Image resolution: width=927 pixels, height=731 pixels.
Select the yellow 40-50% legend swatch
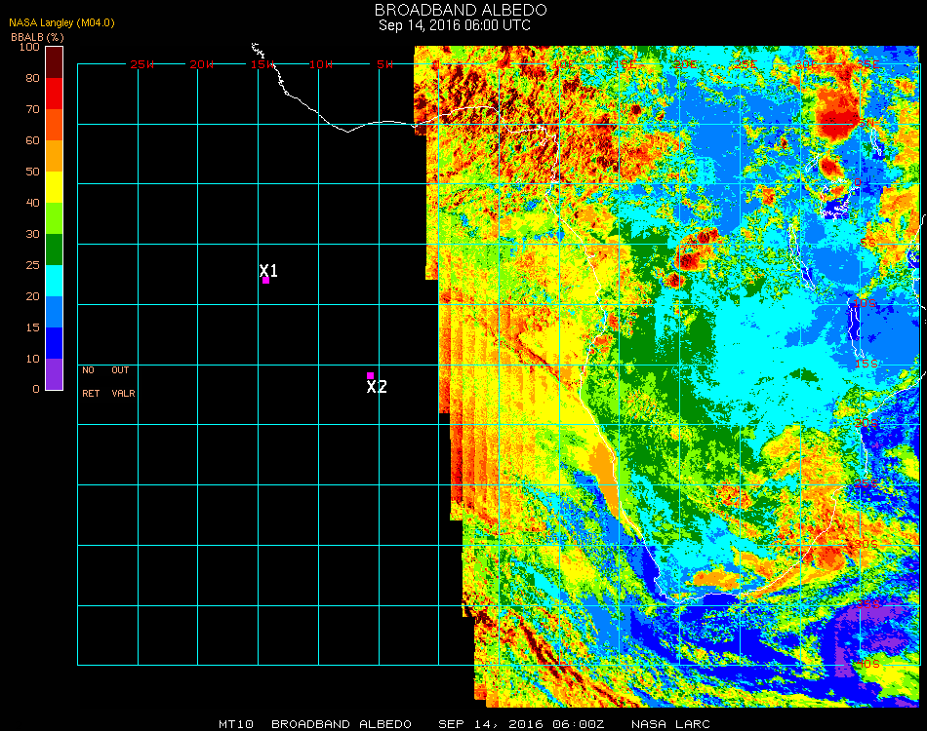[54, 187]
